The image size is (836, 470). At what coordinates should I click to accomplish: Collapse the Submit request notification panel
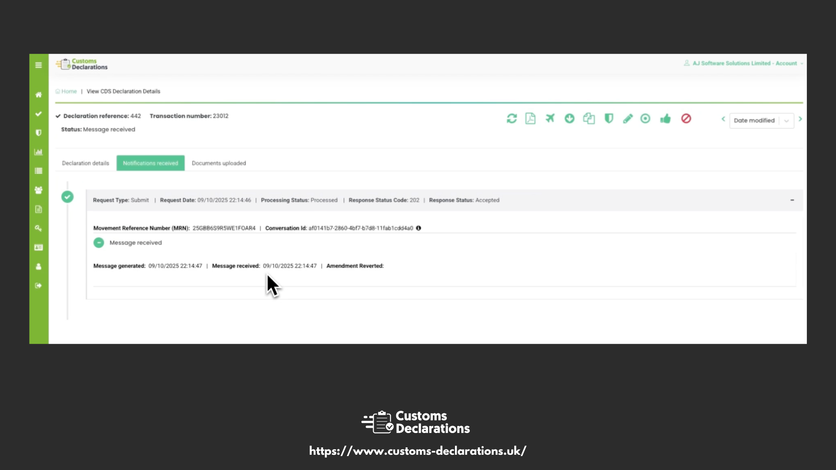792,200
